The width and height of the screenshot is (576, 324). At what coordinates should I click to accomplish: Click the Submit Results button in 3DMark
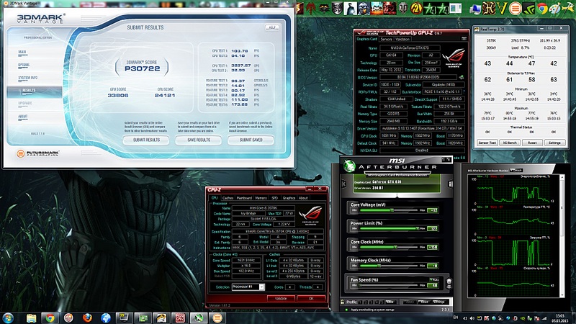coord(146,140)
